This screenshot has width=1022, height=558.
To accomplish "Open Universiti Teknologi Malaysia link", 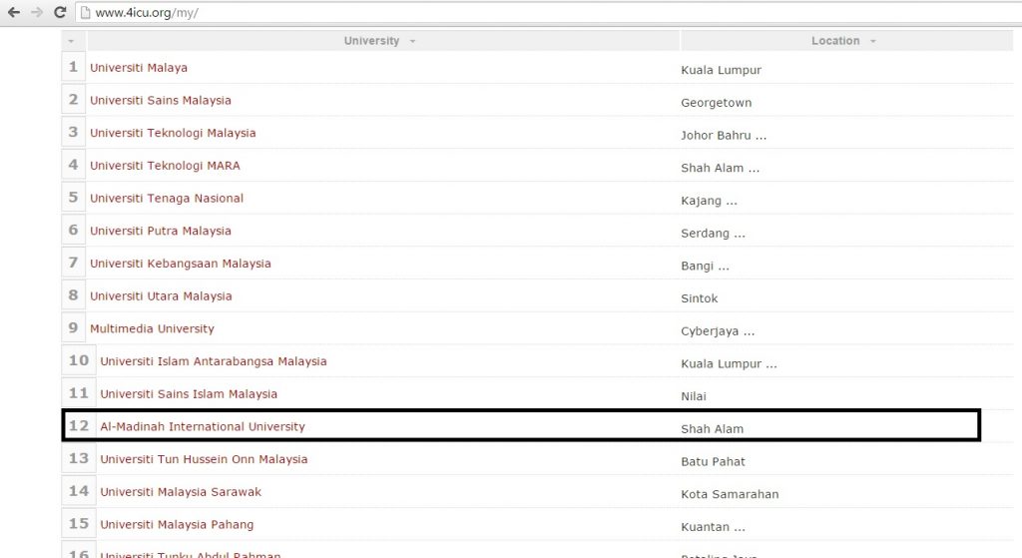I will click(x=173, y=133).
